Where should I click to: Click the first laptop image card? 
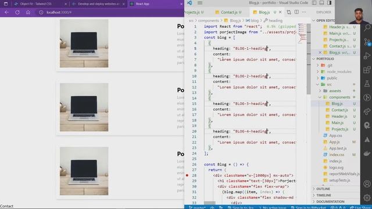(84, 44)
